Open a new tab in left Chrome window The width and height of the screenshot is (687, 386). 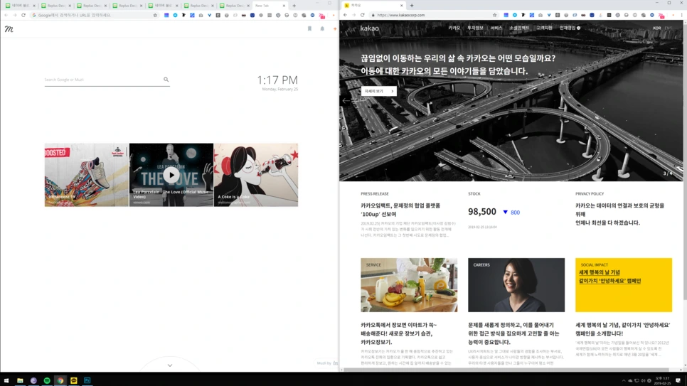[x=294, y=6]
